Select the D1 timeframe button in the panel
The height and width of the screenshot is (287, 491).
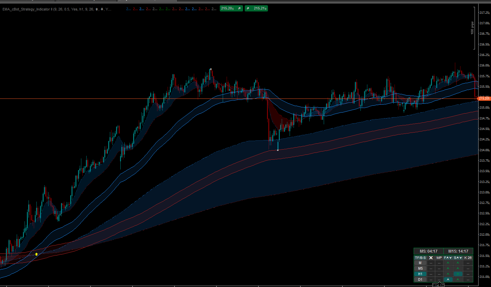420,279
